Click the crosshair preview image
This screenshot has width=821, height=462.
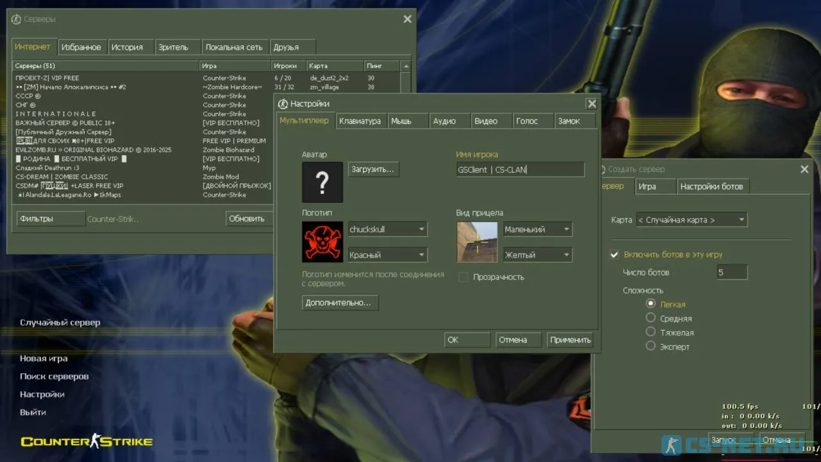477,242
